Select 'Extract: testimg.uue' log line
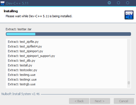136x105 pixels. pyautogui.click(x=22, y=75)
